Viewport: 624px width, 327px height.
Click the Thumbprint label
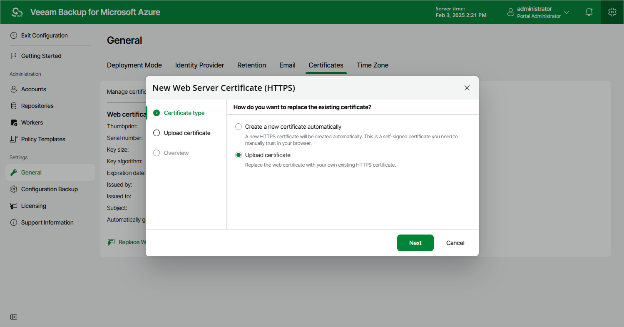[122, 126]
